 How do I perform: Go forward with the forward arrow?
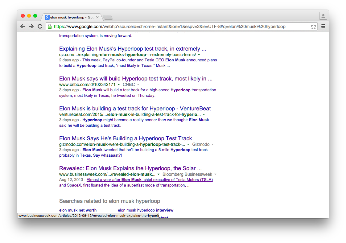[31, 27]
